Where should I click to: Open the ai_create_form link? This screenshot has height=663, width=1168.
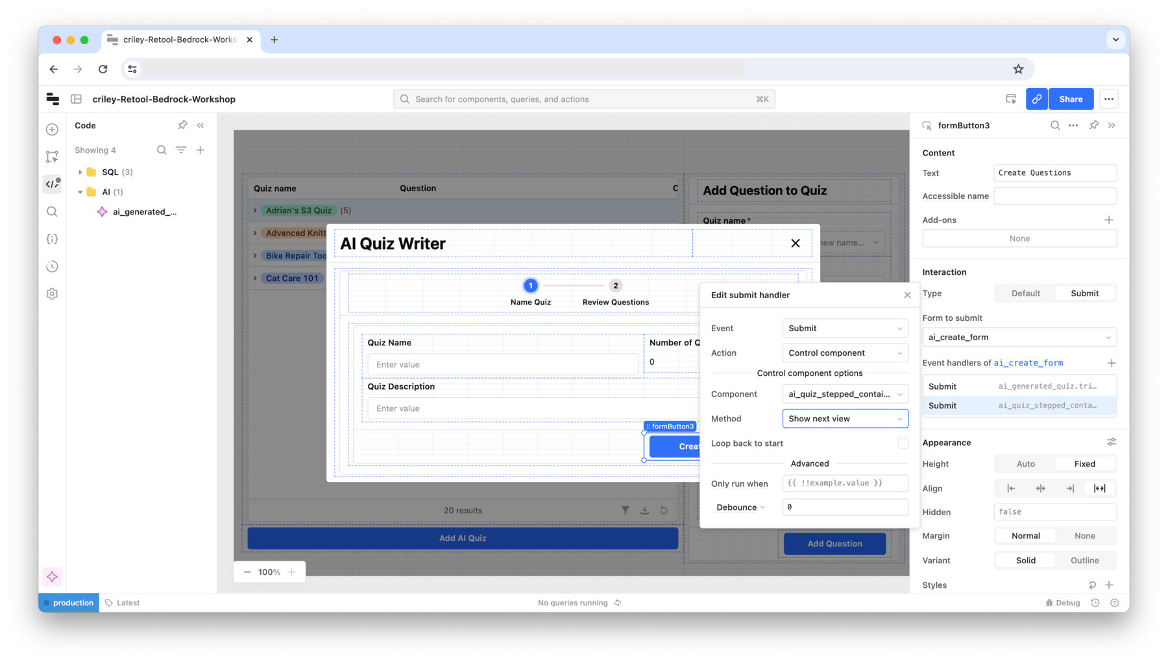pos(1028,363)
